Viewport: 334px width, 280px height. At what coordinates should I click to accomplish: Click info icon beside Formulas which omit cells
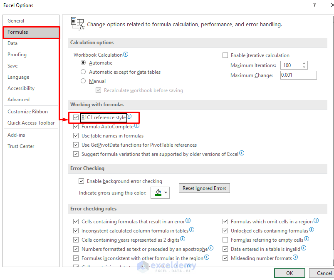(316, 221)
